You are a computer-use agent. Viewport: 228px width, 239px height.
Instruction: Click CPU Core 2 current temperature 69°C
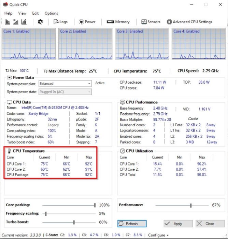(x=44, y=169)
